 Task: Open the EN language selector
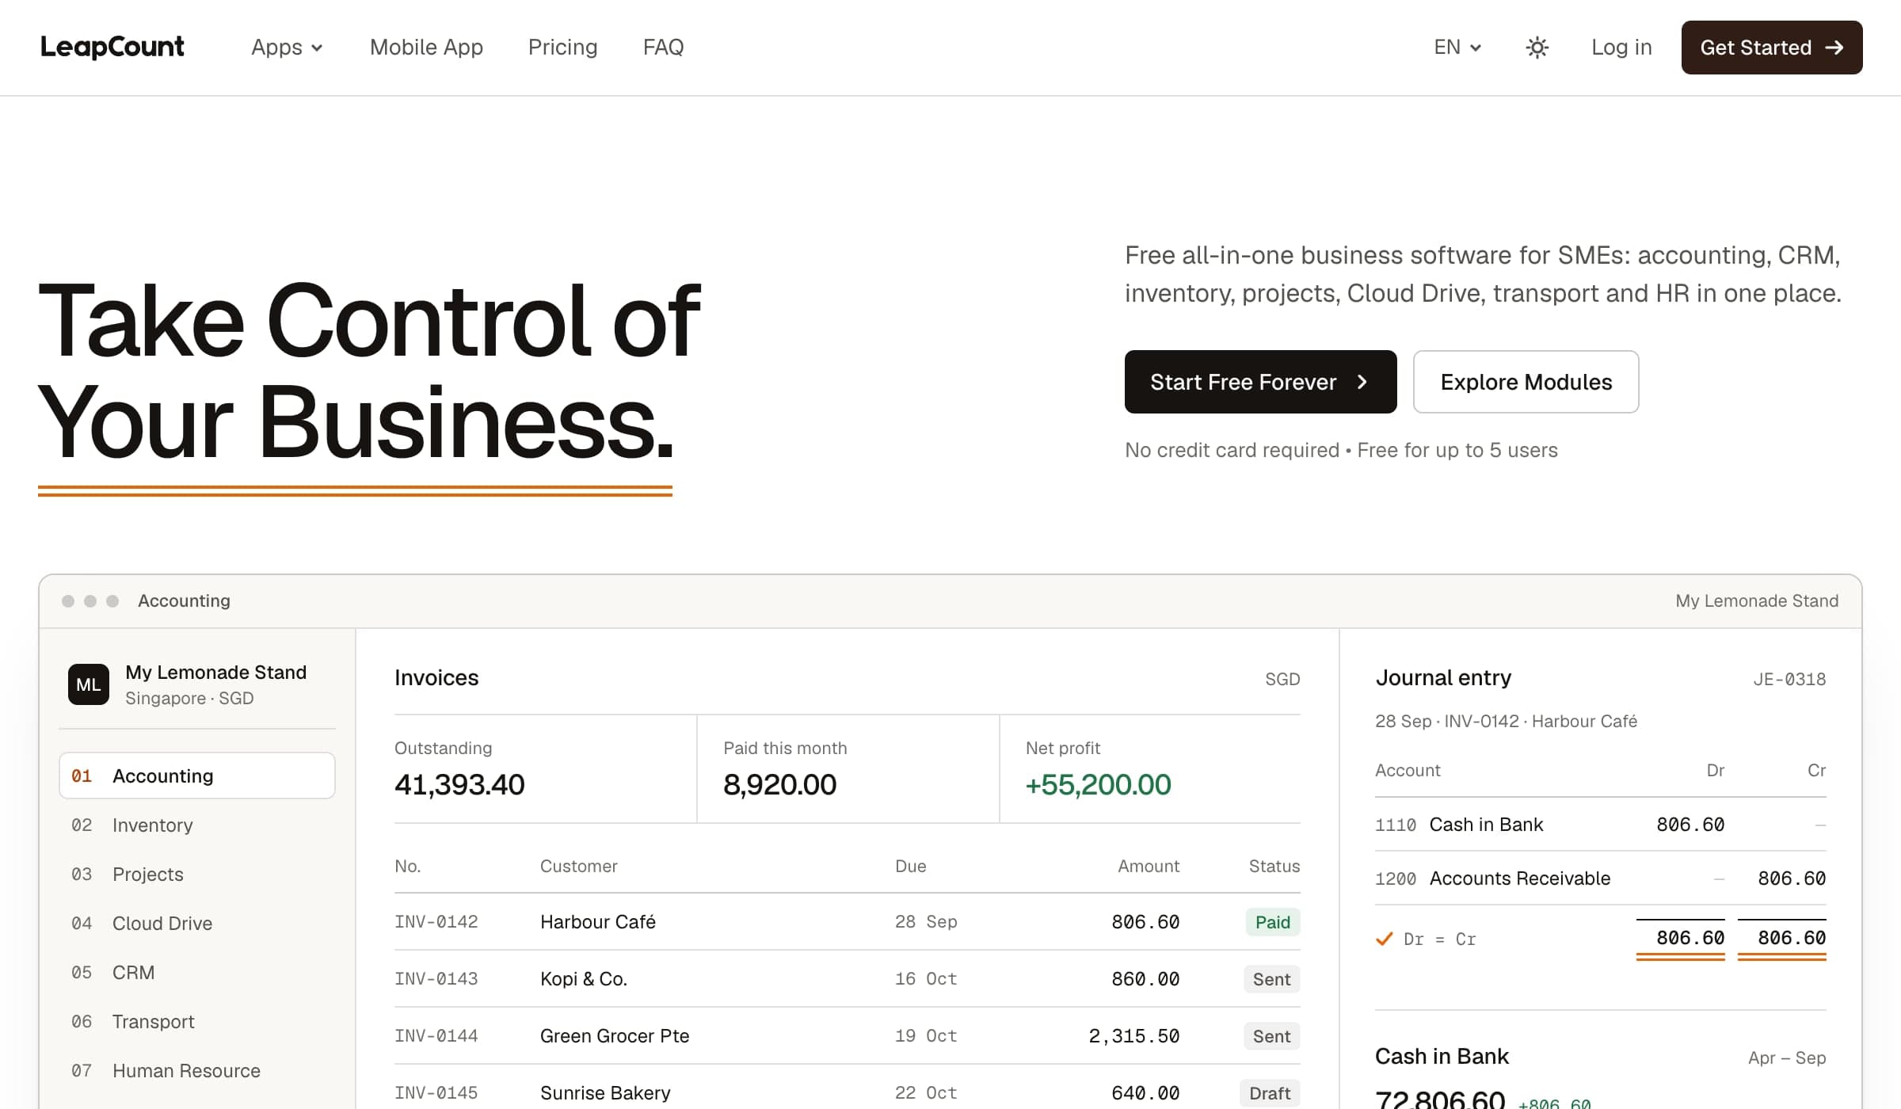[1457, 48]
